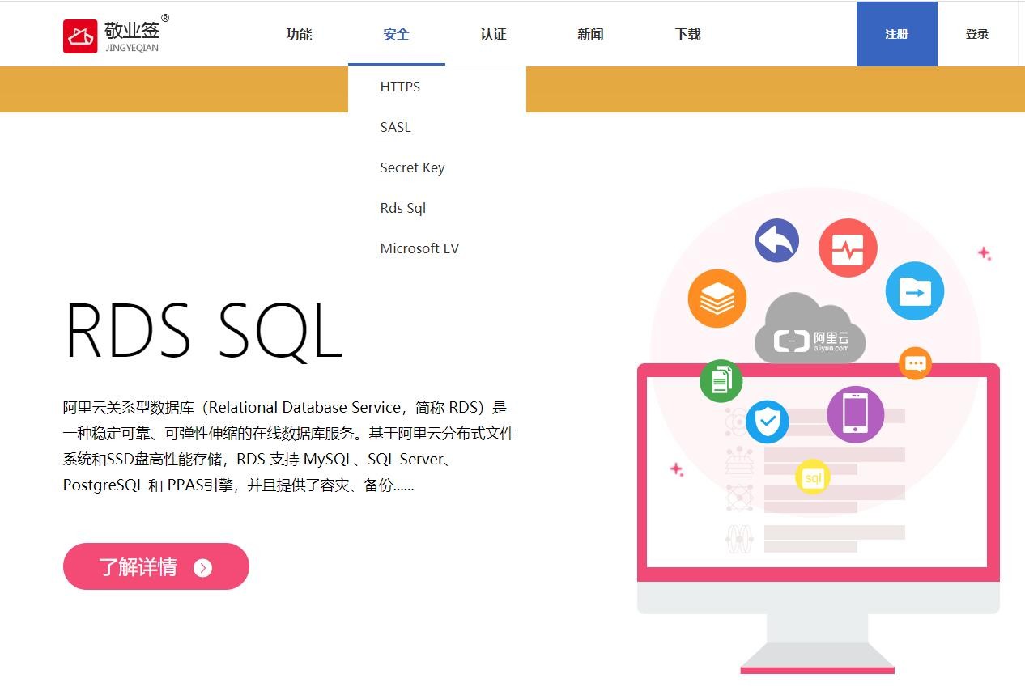Open the 认证 menu
This screenshot has height=691, width=1025.
(493, 34)
